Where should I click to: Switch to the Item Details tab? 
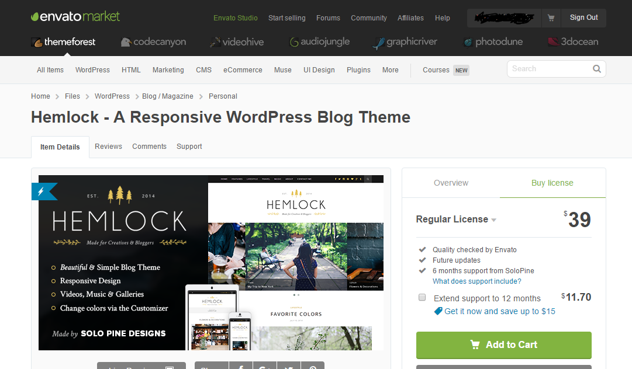click(x=60, y=147)
